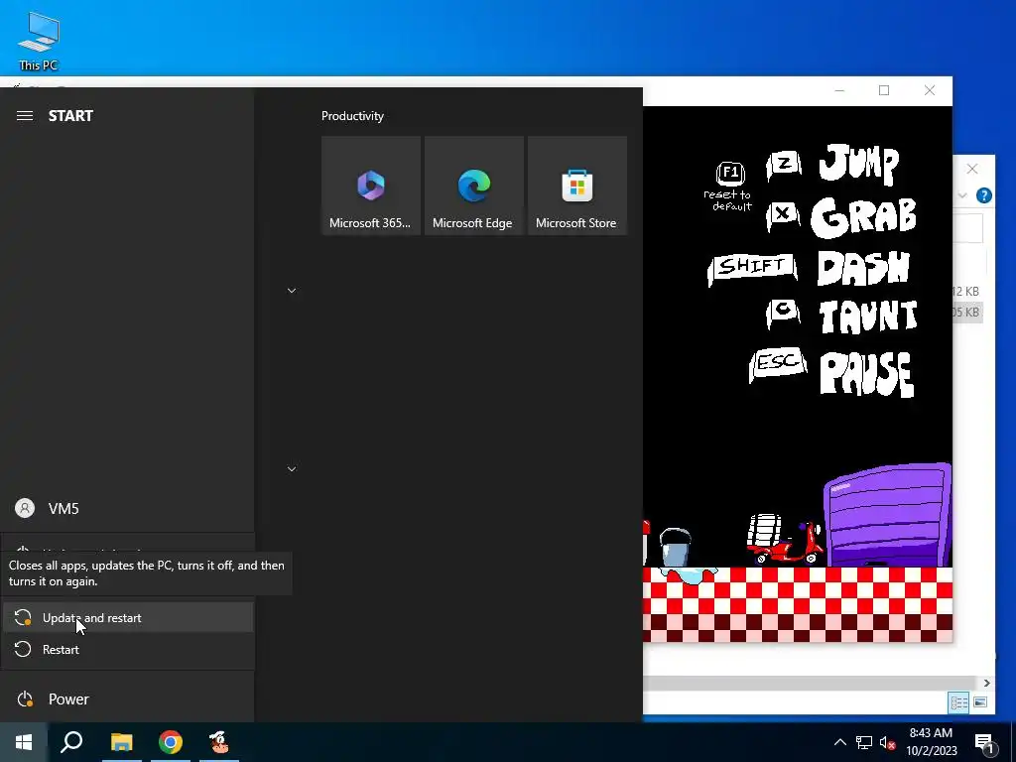This screenshot has height=762, width=1016.
Task: Maximize the game window
Action: tap(884, 90)
